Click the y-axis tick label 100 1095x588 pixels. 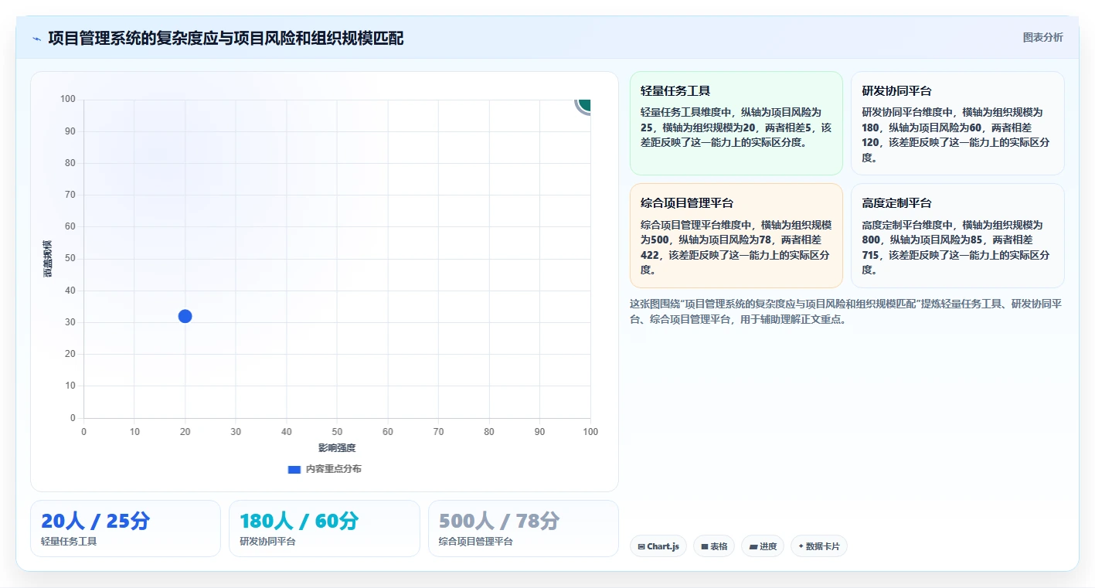click(x=68, y=99)
